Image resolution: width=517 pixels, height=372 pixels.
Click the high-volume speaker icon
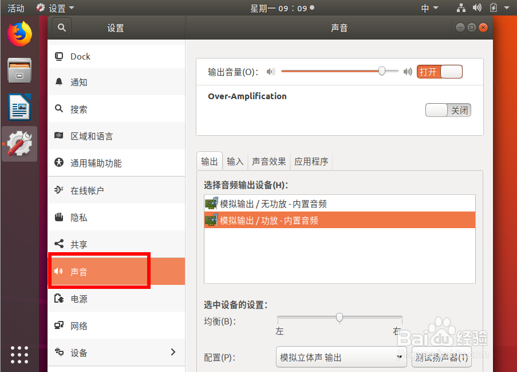tap(408, 72)
